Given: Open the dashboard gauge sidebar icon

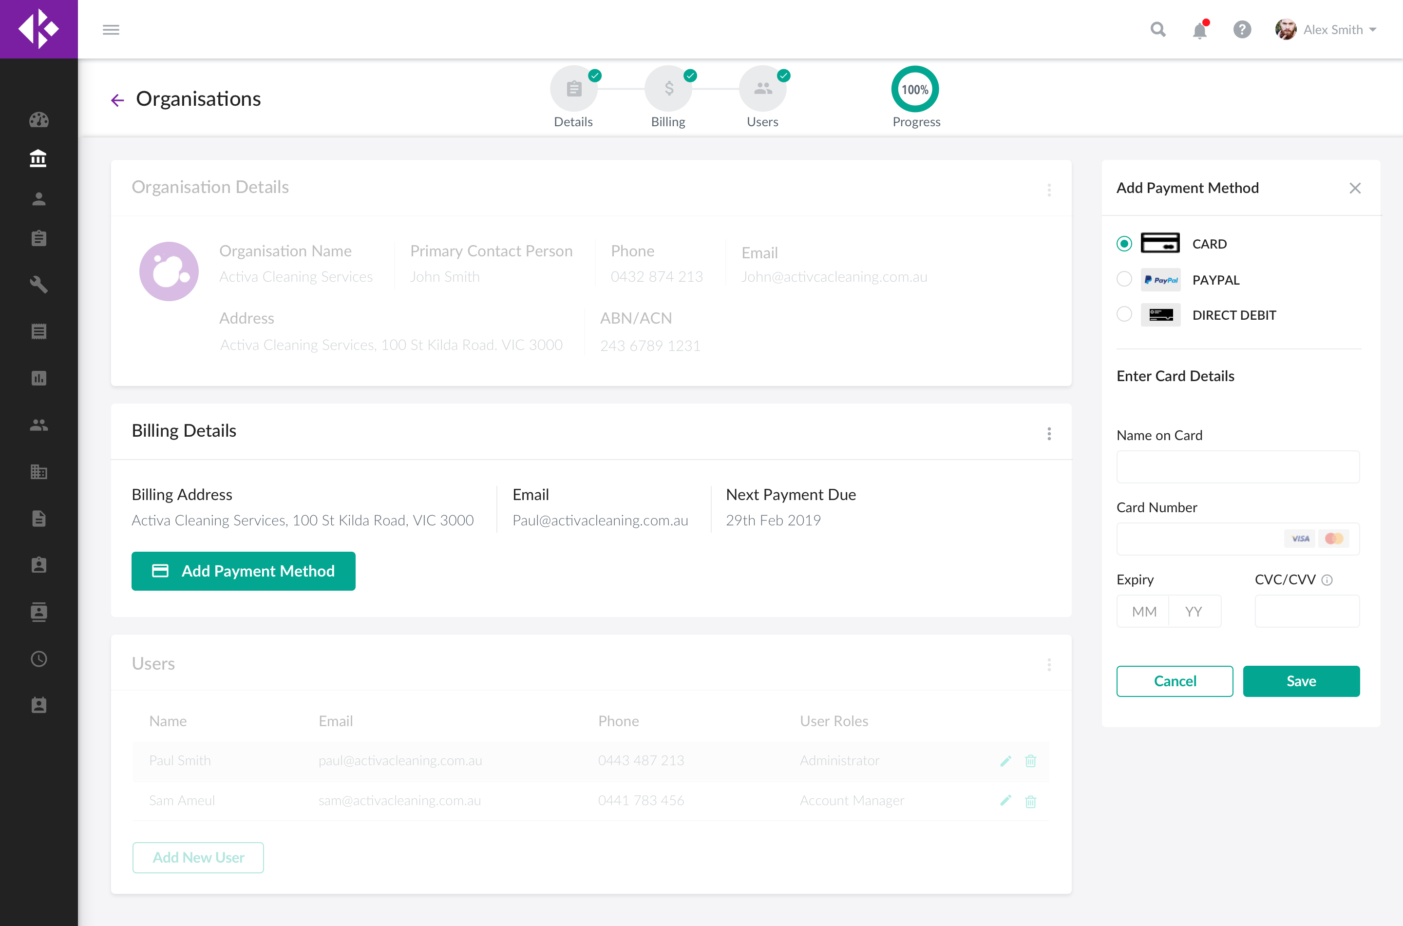Looking at the screenshot, I should click(39, 120).
